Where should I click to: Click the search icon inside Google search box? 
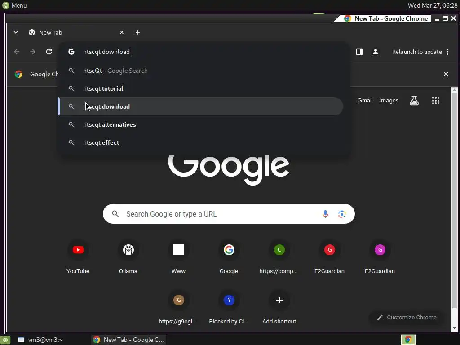pyautogui.click(x=115, y=214)
